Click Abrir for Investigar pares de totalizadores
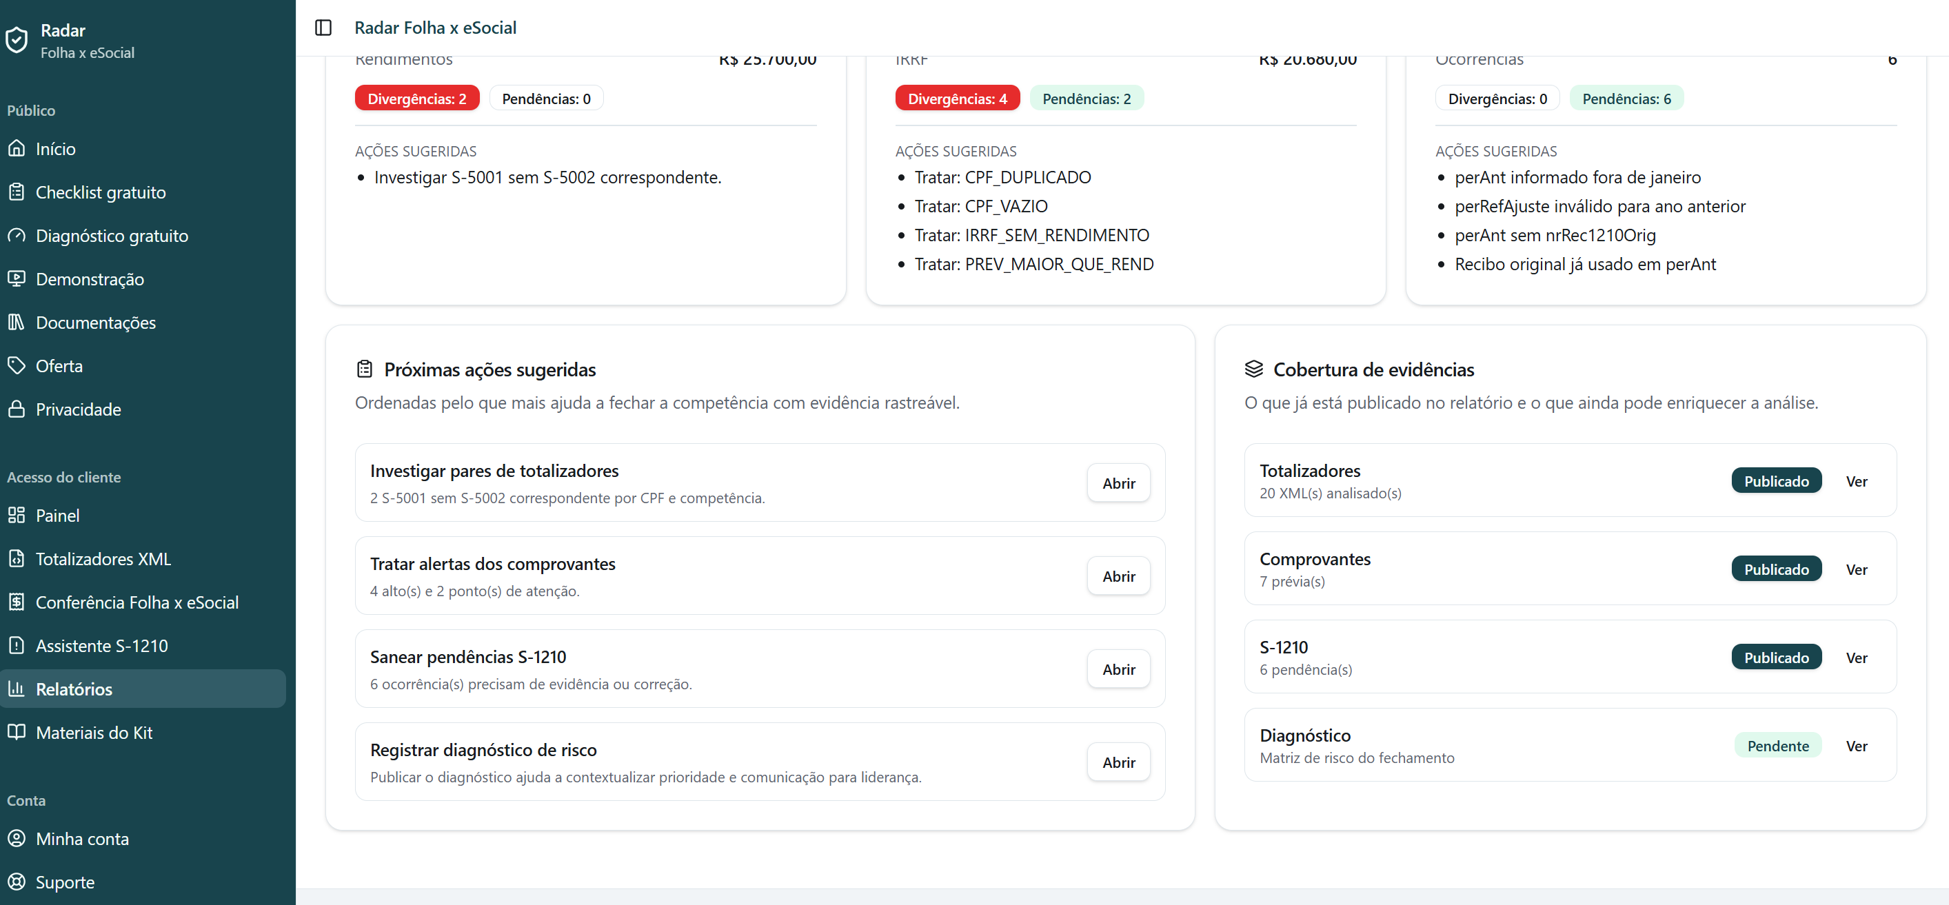The image size is (1949, 905). 1118,482
